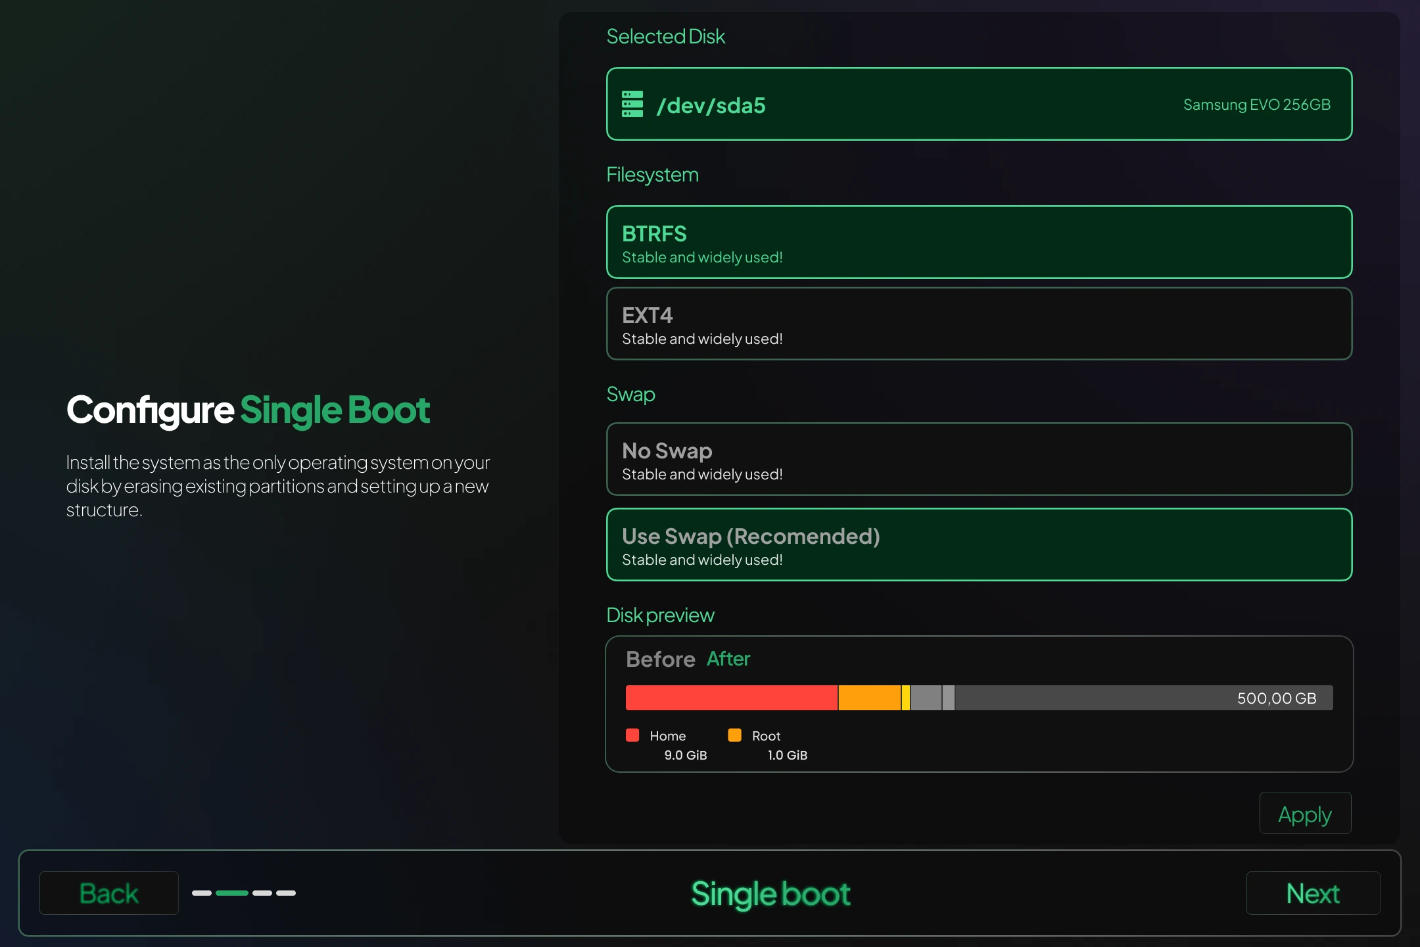
Task: Switch to the Before disk preview tab
Action: (660, 659)
